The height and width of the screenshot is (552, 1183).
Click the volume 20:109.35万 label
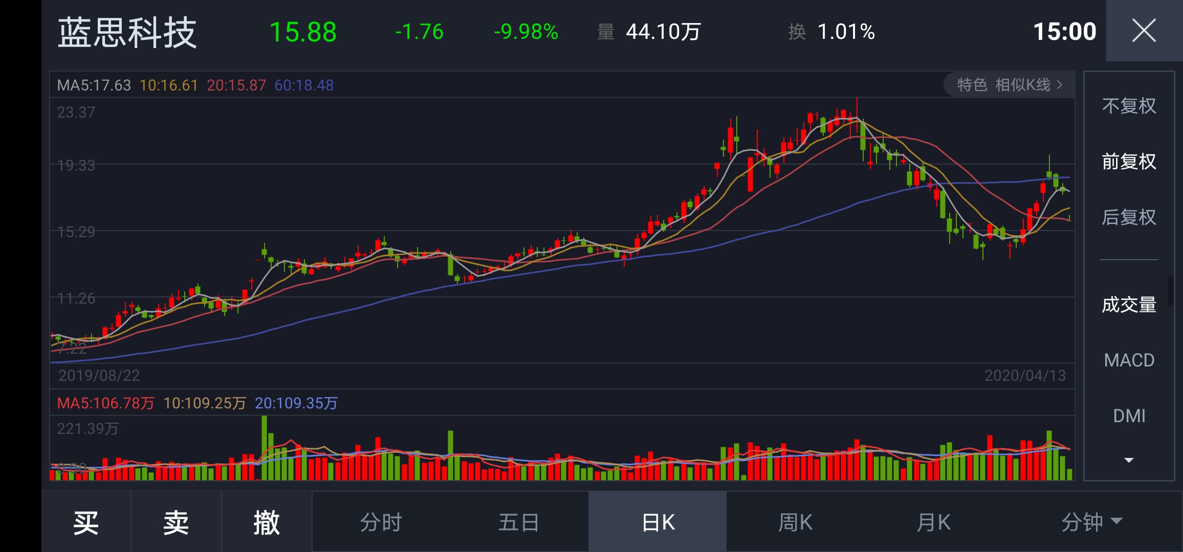[x=296, y=403]
